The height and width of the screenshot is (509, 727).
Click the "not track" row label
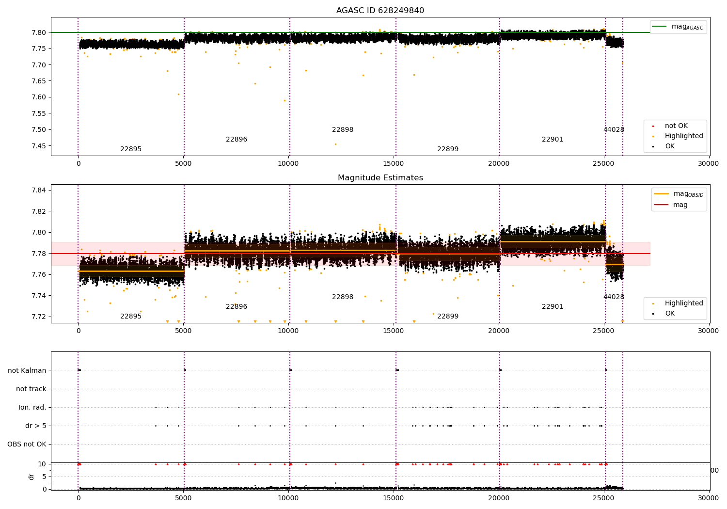31,389
